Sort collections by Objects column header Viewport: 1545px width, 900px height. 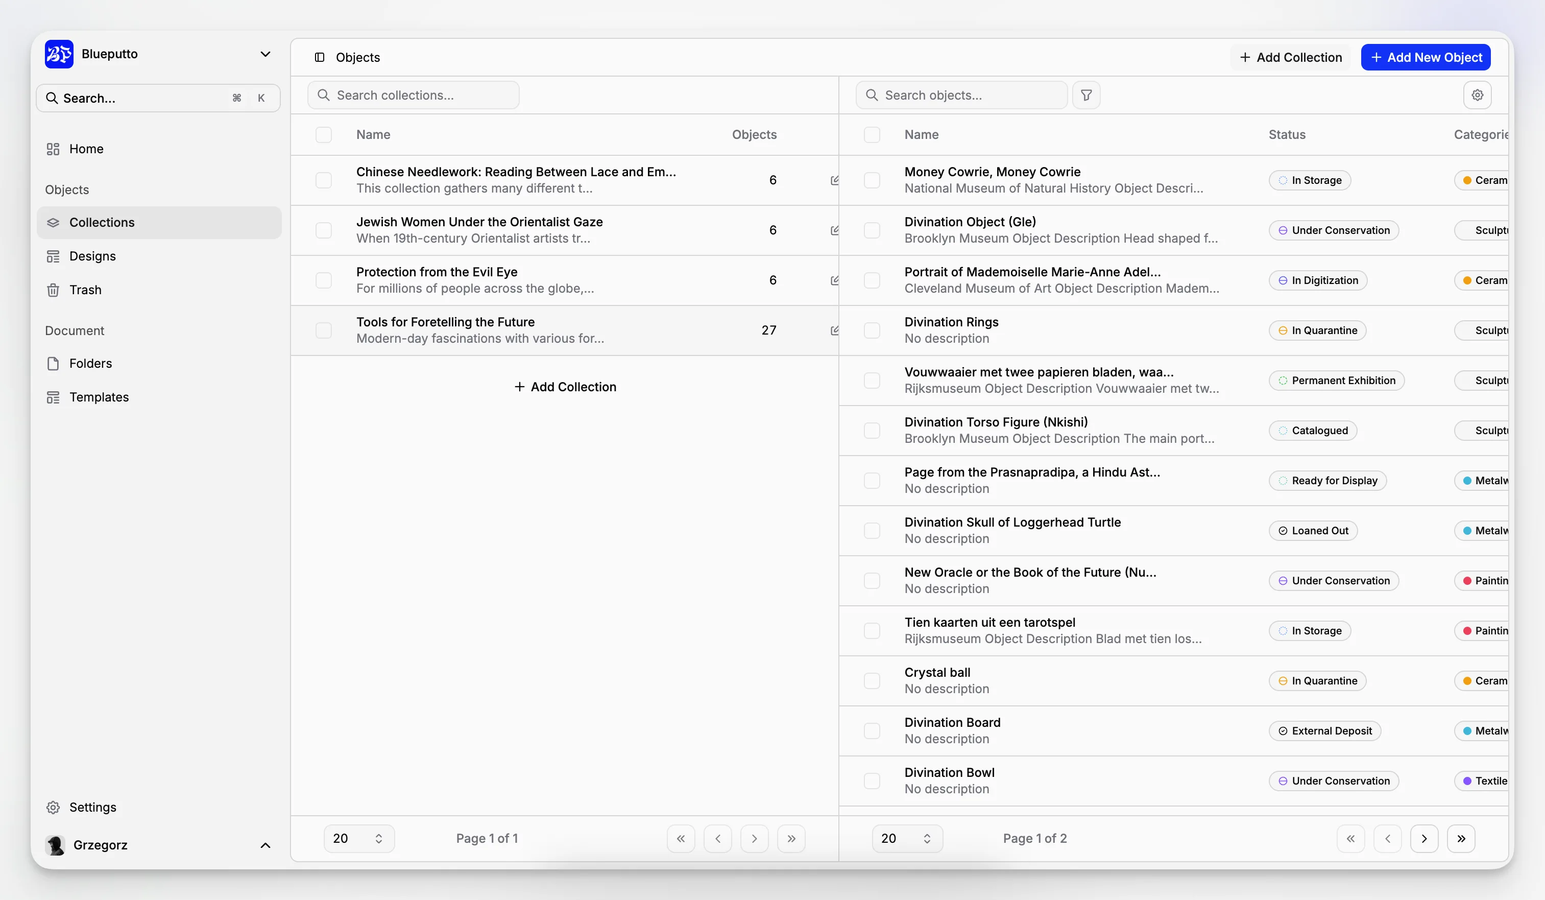(754, 135)
